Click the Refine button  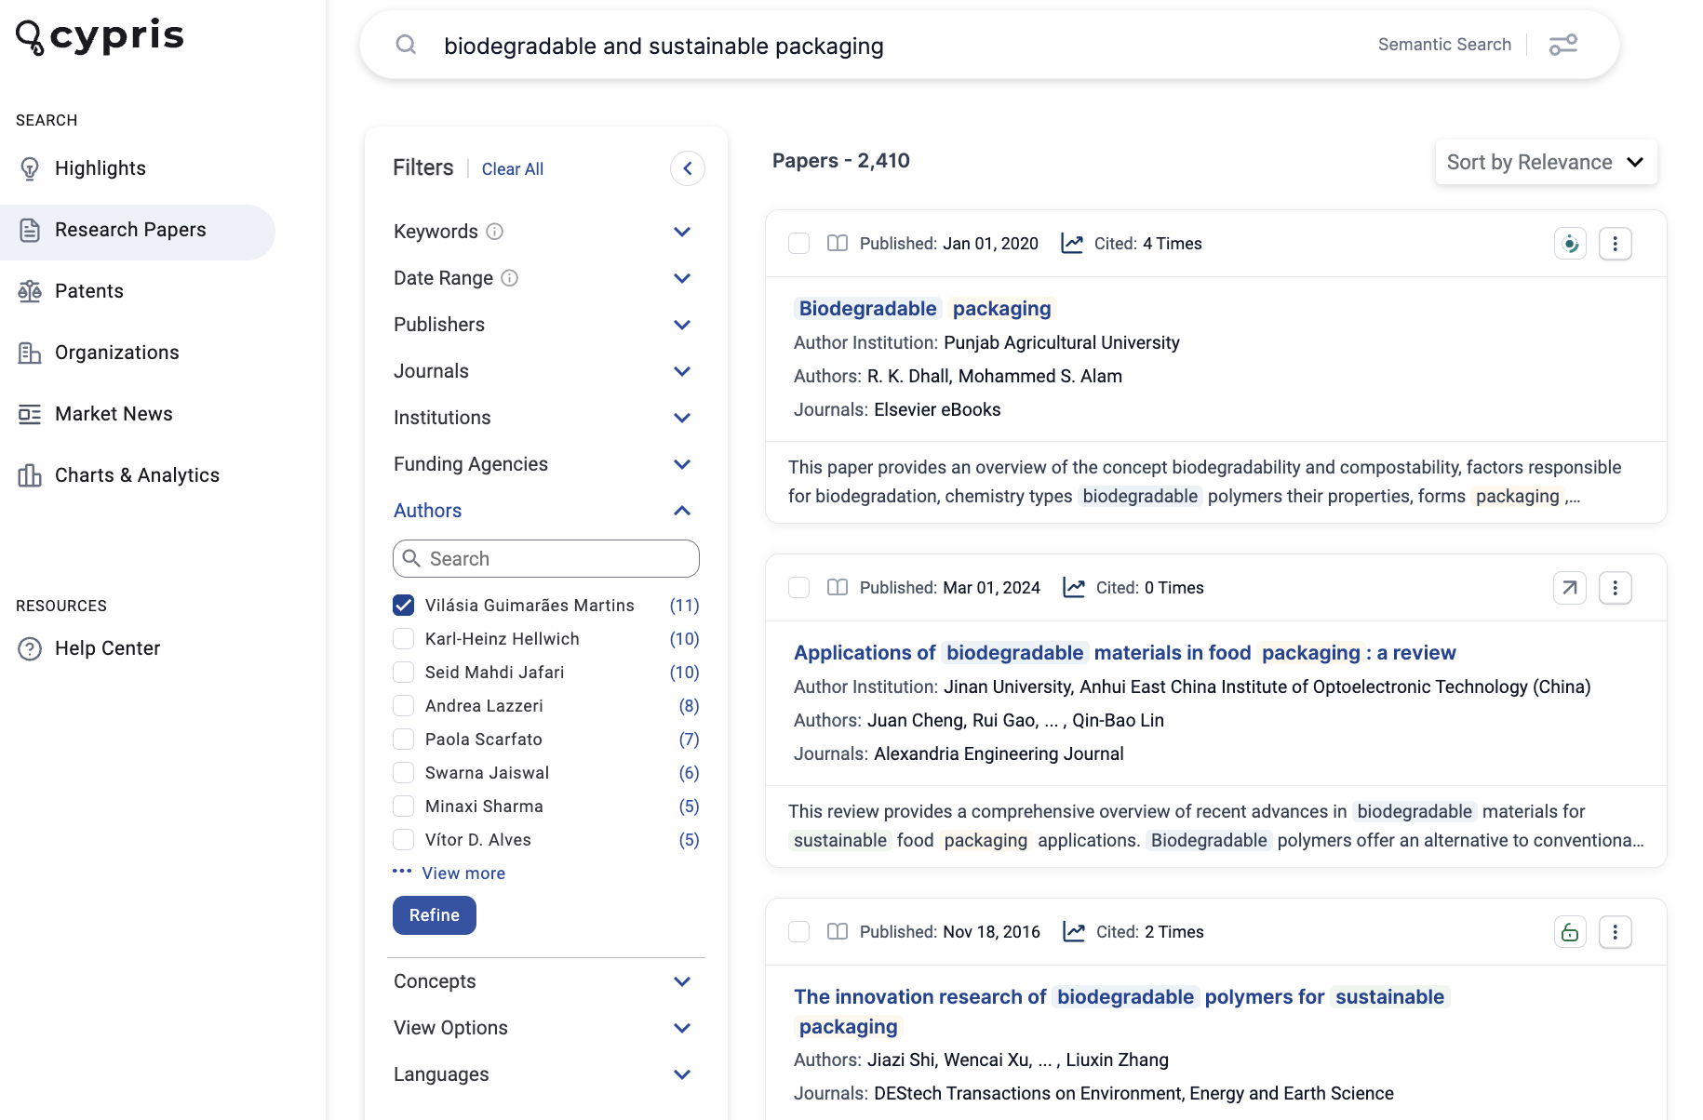435,915
